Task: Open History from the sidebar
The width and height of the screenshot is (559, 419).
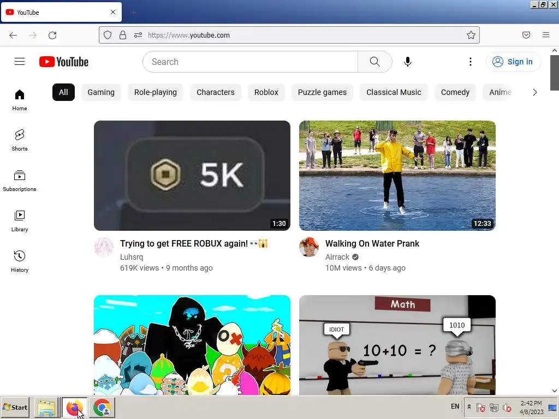Action: click(20, 261)
